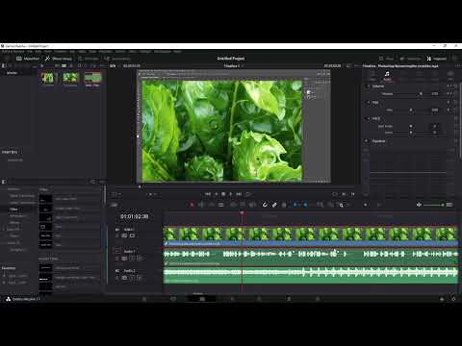
Task: Click the red playhead marker on ruler
Action: (242, 212)
